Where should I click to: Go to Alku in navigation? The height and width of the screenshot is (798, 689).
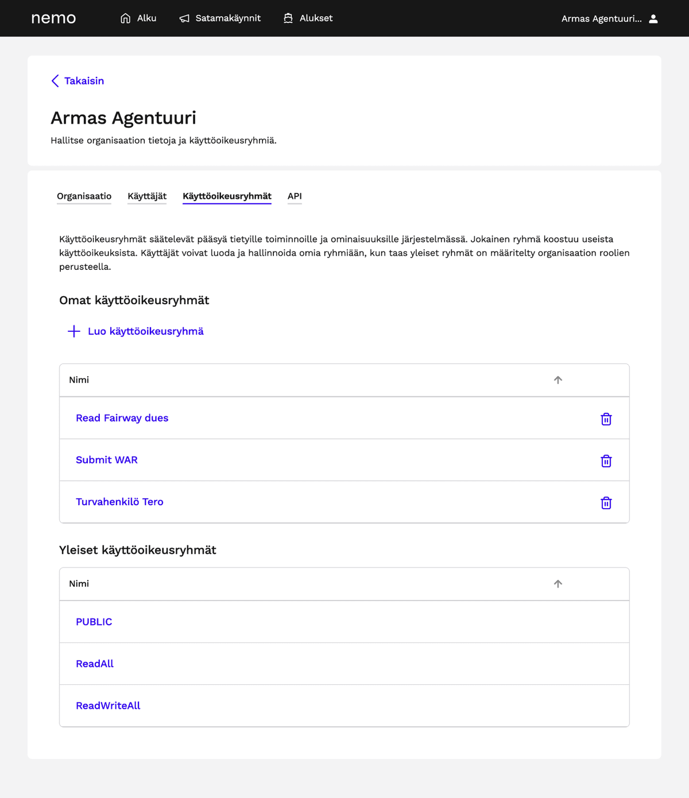point(138,18)
